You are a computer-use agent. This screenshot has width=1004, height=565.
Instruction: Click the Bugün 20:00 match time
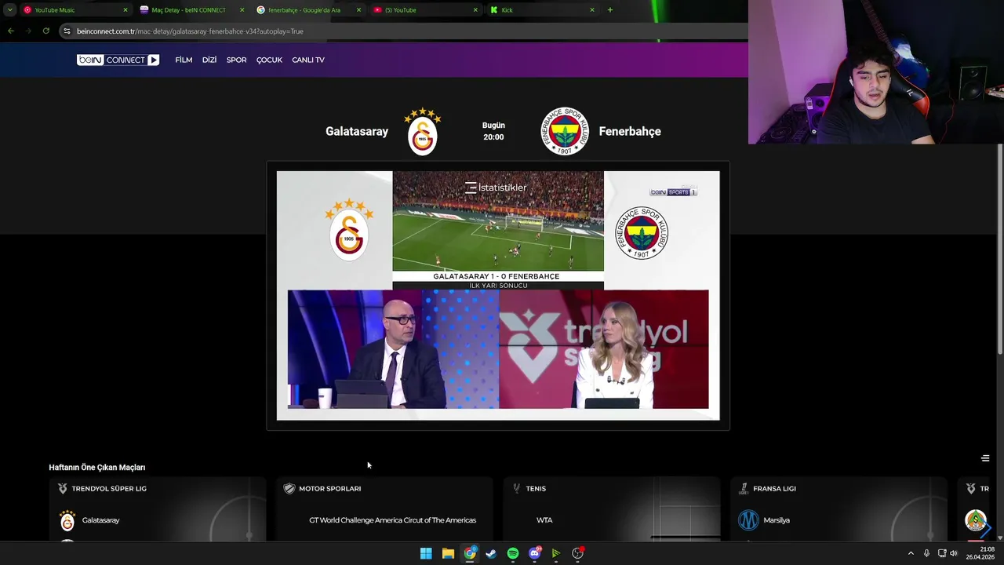tap(493, 131)
